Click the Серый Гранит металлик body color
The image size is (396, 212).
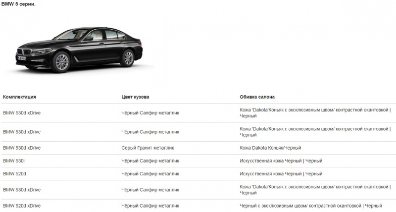coord(148,148)
